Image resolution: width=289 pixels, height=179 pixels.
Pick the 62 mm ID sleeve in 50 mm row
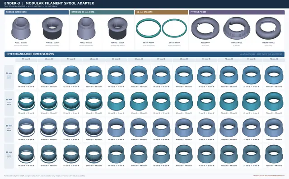(x=139, y=75)
